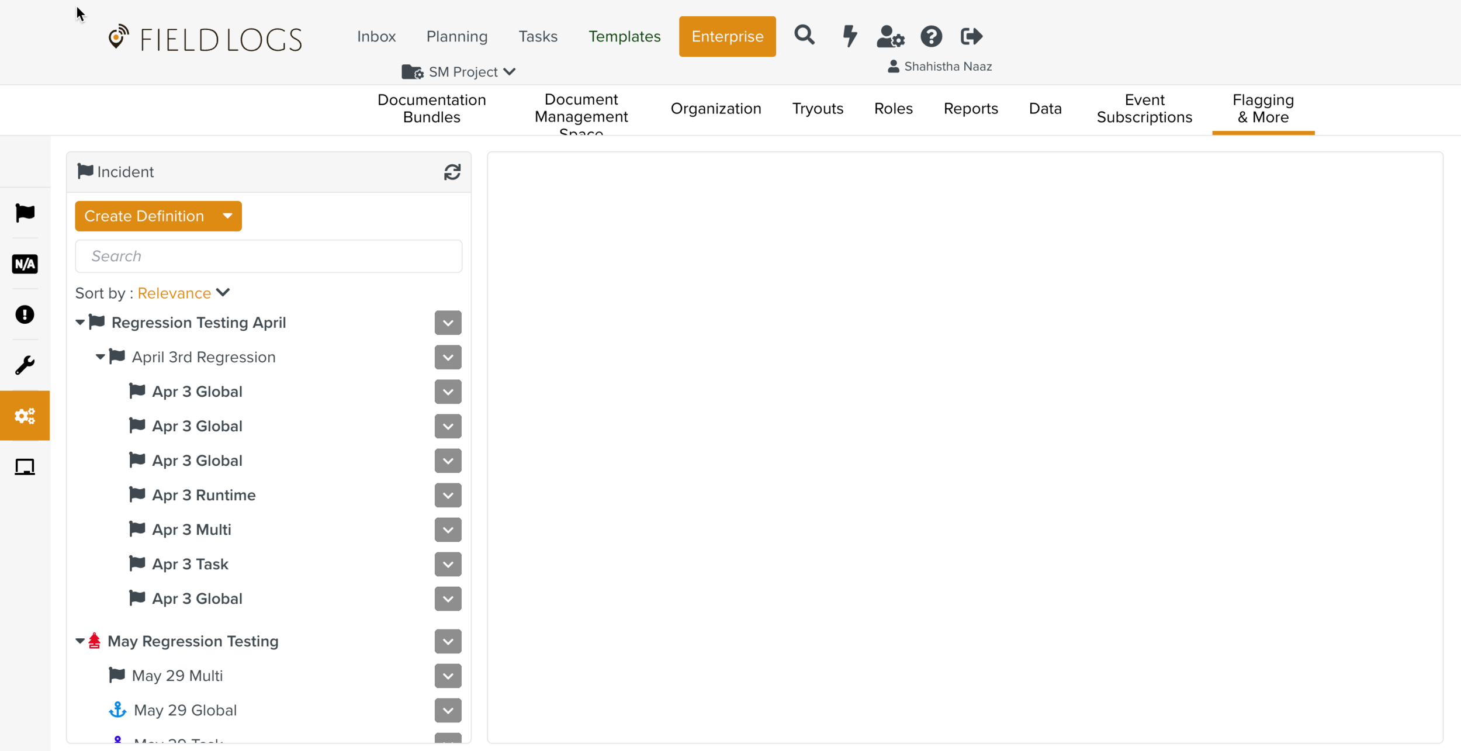Viewport: 1461px width, 751px height.
Task: Go to the Templates menu
Action: tap(624, 36)
